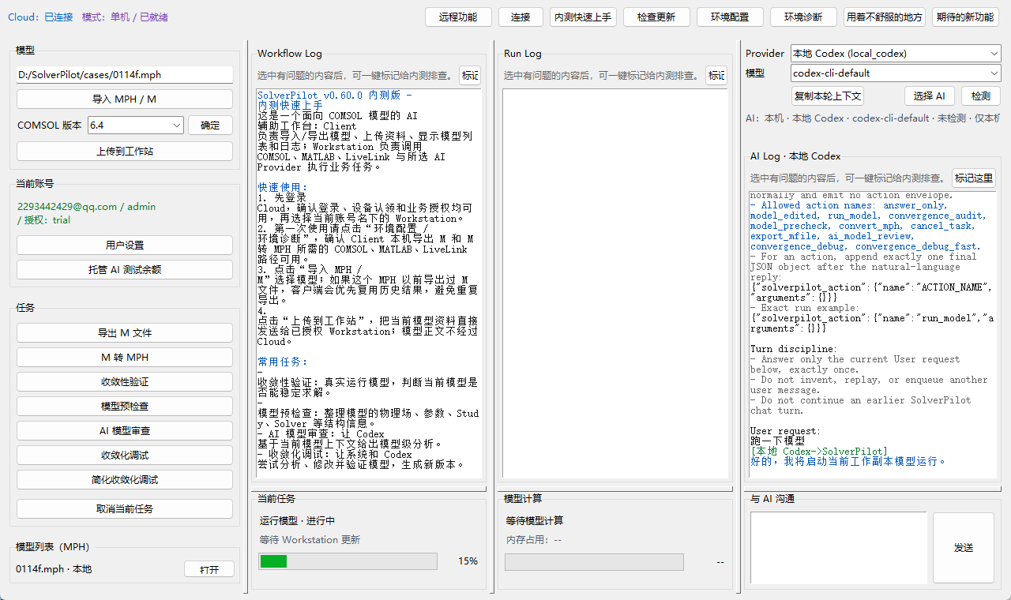The height and width of the screenshot is (600, 1011).
Task: Open the Provider dropdown
Action: point(896,54)
